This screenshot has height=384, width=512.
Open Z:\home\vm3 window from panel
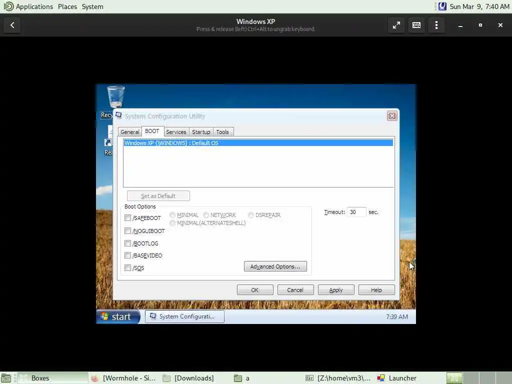point(338,378)
